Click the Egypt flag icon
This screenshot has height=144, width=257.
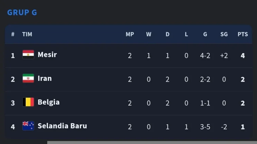28,55
